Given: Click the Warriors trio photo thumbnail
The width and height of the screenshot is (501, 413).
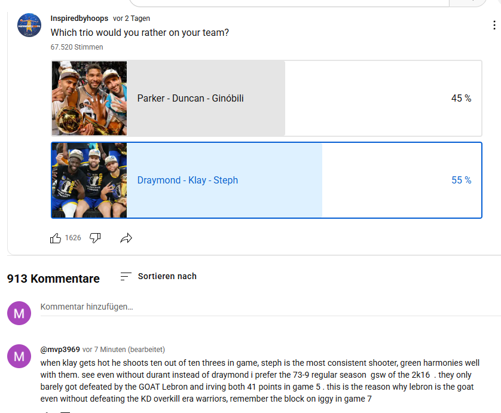Looking at the screenshot, I should click(x=90, y=180).
